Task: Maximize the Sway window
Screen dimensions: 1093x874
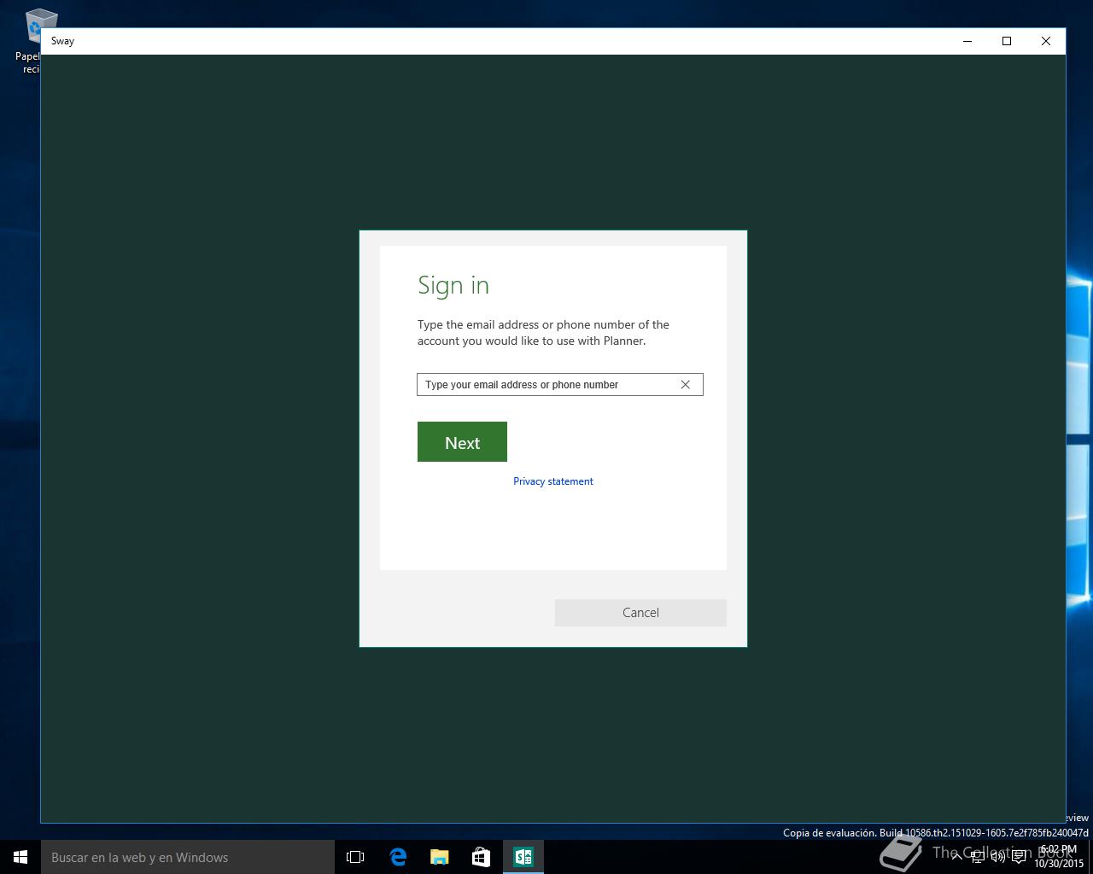Action: click(1007, 41)
